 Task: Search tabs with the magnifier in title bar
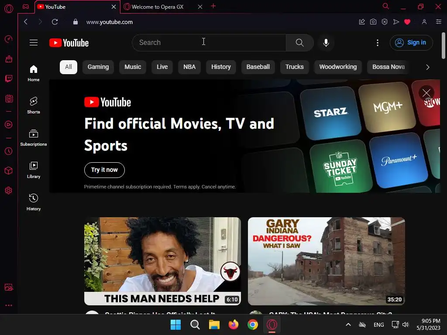click(386, 6)
